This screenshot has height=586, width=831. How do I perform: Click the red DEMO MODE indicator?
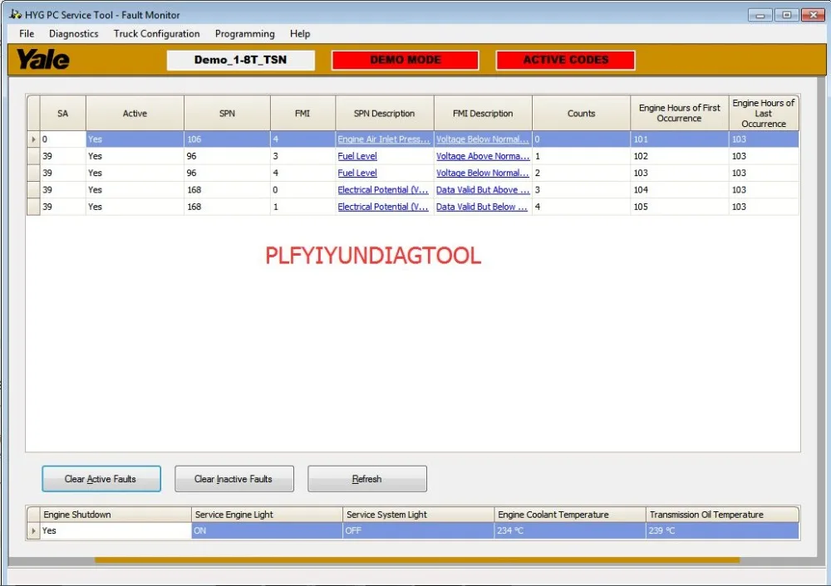[406, 60]
